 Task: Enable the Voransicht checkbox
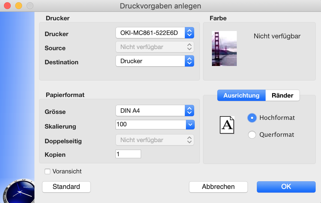47,171
